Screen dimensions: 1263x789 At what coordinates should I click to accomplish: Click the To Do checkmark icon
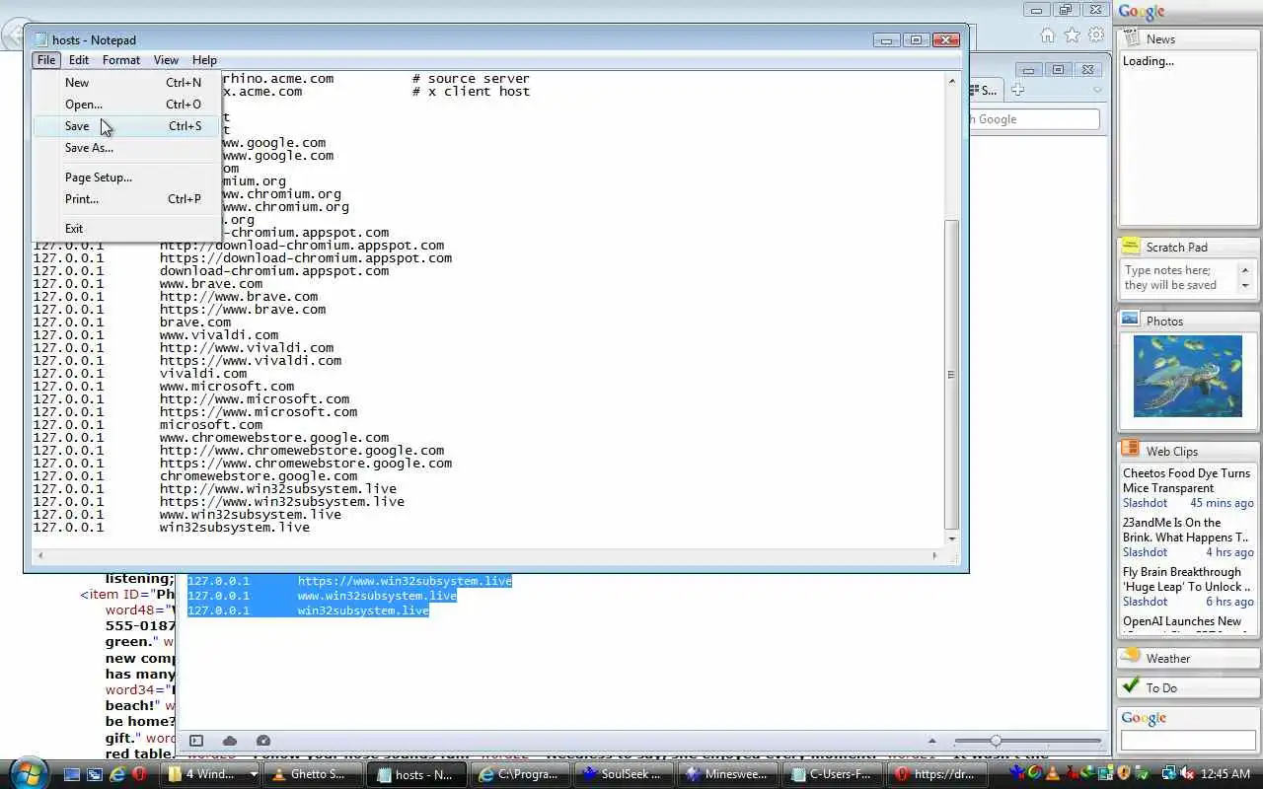(1131, 686)
